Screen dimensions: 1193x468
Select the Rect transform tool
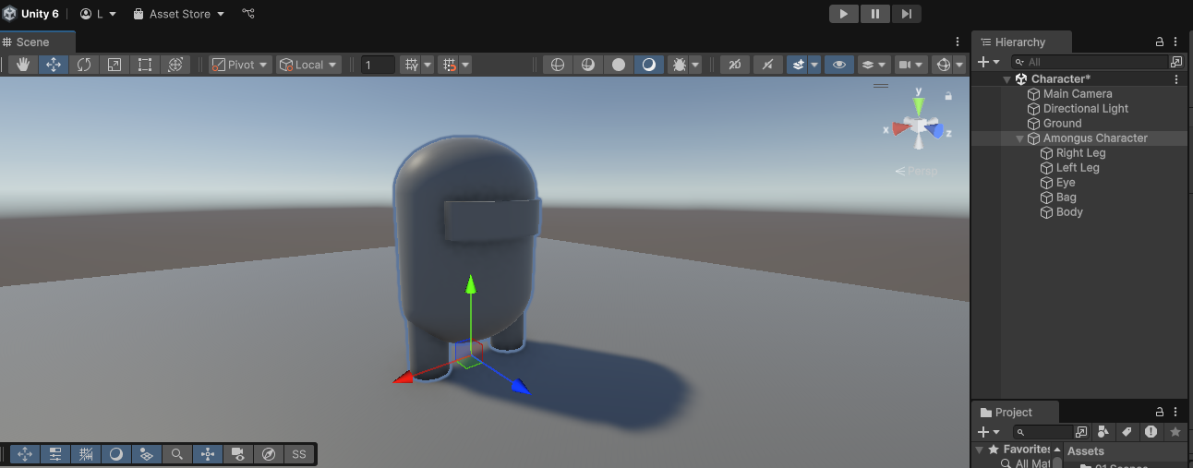(x=145, y=65)
